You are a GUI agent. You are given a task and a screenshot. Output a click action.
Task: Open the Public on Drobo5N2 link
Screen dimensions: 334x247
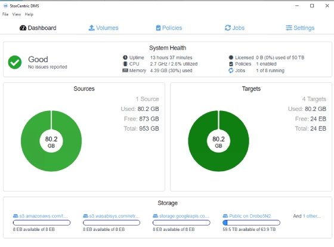[x=250, y=216]
